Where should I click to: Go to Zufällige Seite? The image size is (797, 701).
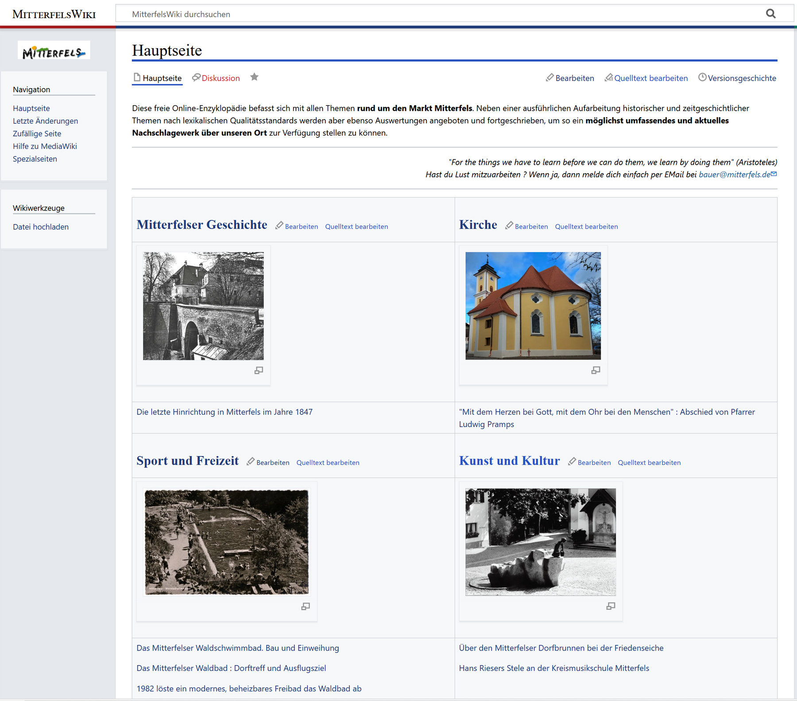tap(37, 134)
